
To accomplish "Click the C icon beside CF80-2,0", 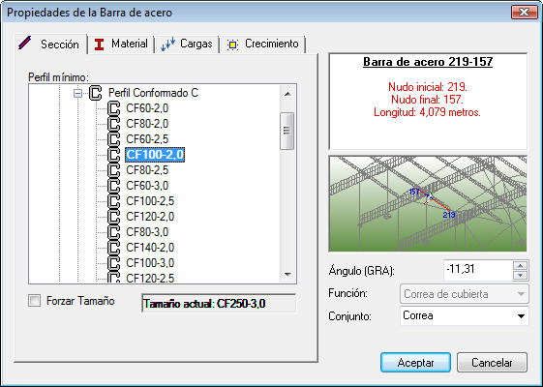I will (113, 124).
